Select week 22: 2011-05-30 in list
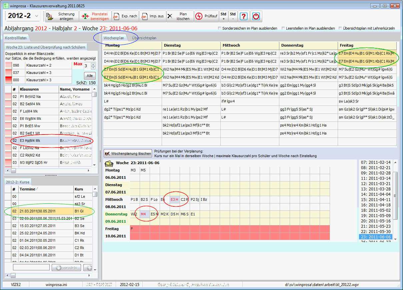 pos(375,232)
